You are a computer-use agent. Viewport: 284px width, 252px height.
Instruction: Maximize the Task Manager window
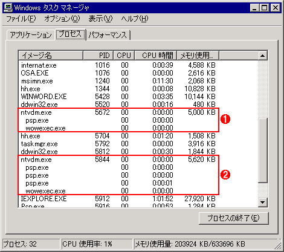pos(264,8)
